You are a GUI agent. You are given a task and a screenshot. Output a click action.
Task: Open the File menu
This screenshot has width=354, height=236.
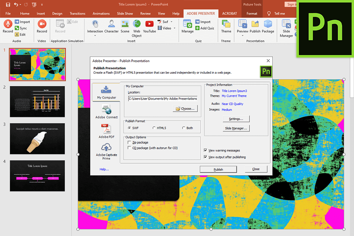[8, 14]
